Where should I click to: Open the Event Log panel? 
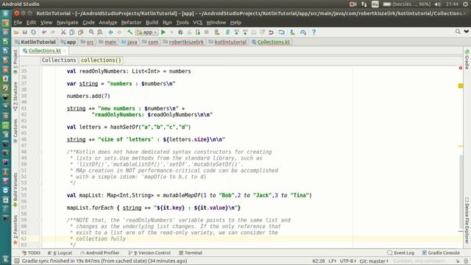pos(400,253)
